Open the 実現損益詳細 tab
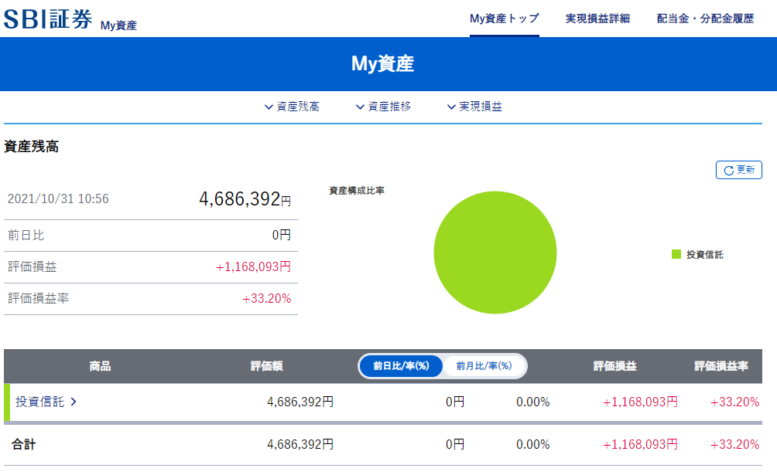 [597, 19]
